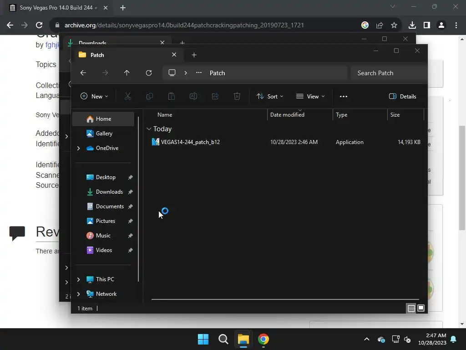The image size is (466, 350).
Task: Open the View dropdown
Action: click(310, 96)
